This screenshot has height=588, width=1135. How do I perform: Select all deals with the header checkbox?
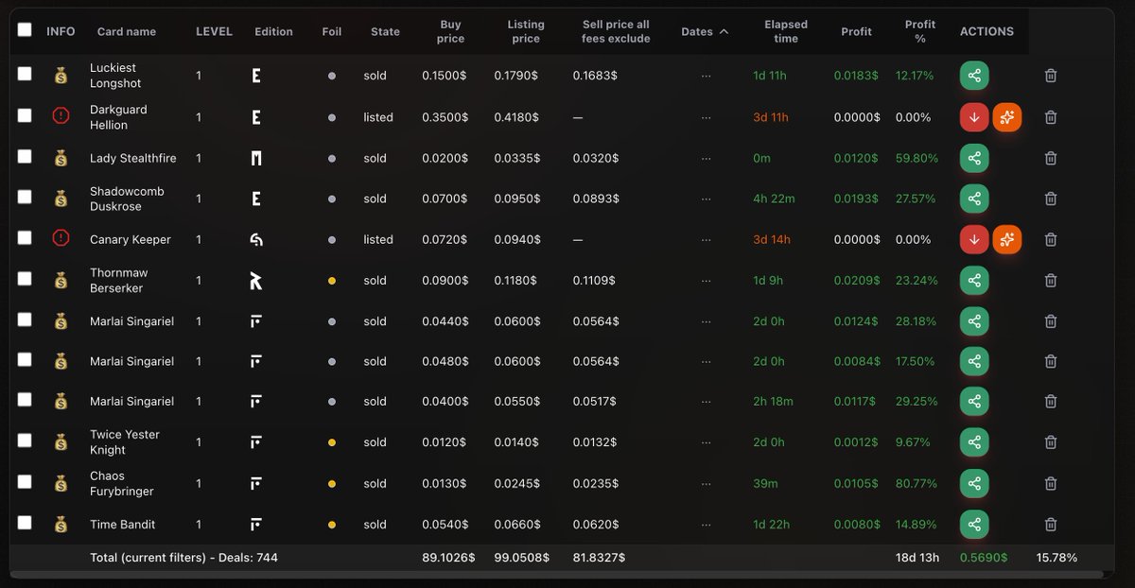[x=25, y=29]
